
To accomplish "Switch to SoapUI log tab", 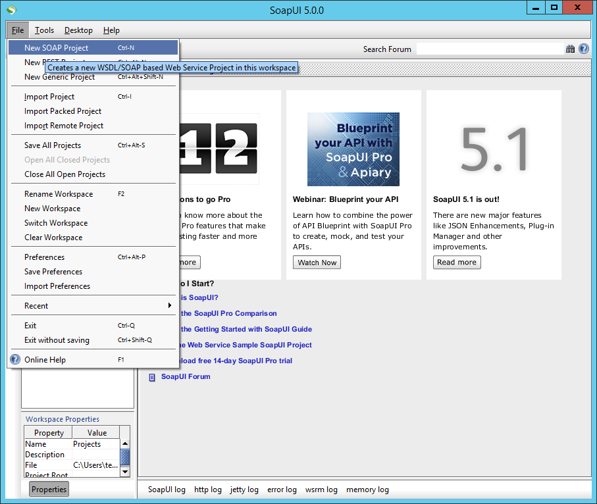I will (167, 490).
